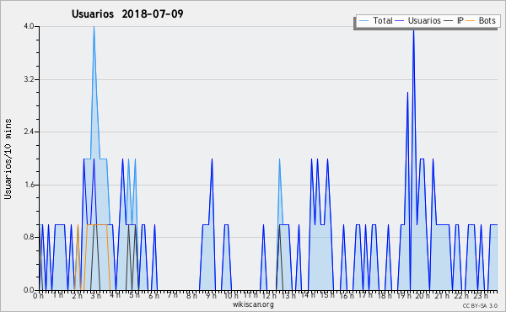
Task: Click the 'IP' legend label
Action: [x=460, y=20]
